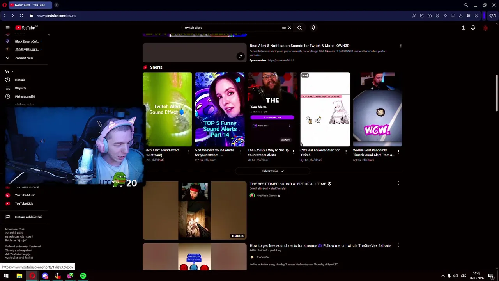This screenshot has height=281, width=499.
Task: Open TOP 5 Funny Sound Alerts short thumbnail
Action: 220,109
